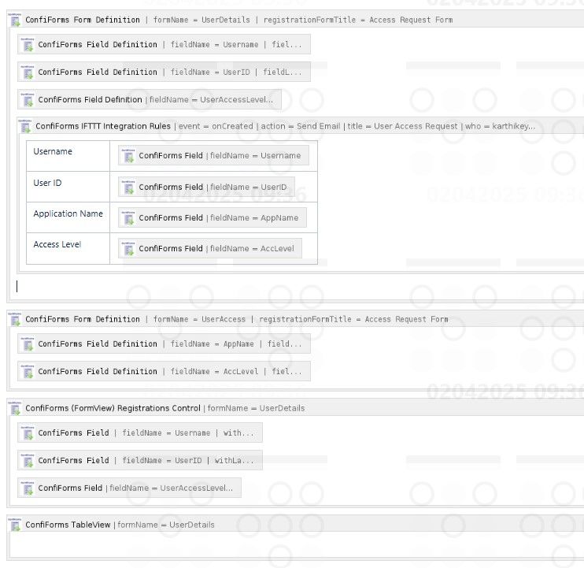
Task: Click the icon of Registrations Control UserAccessLevel field
Action: point(28,488)
